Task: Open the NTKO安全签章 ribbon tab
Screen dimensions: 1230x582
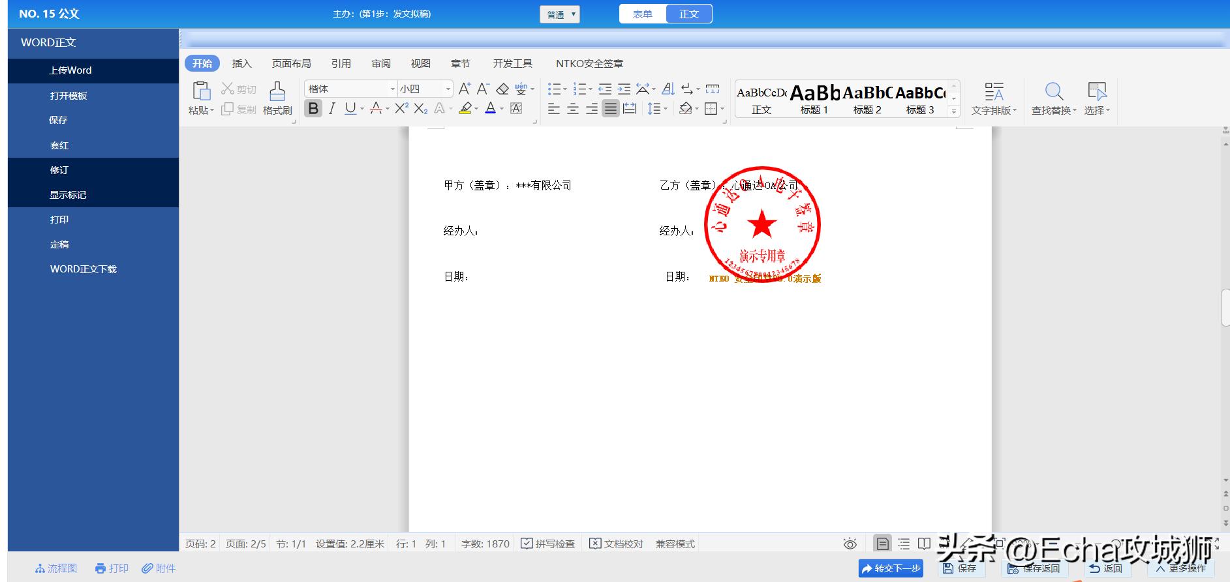Action: pos(589,63)
